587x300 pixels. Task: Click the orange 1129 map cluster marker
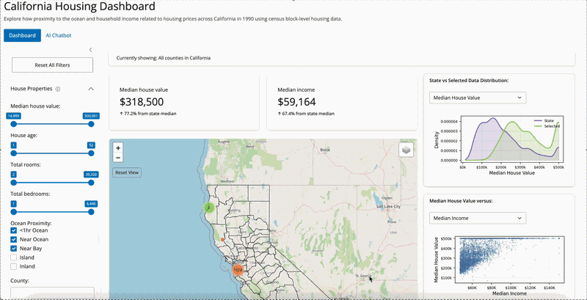[237, 269]
